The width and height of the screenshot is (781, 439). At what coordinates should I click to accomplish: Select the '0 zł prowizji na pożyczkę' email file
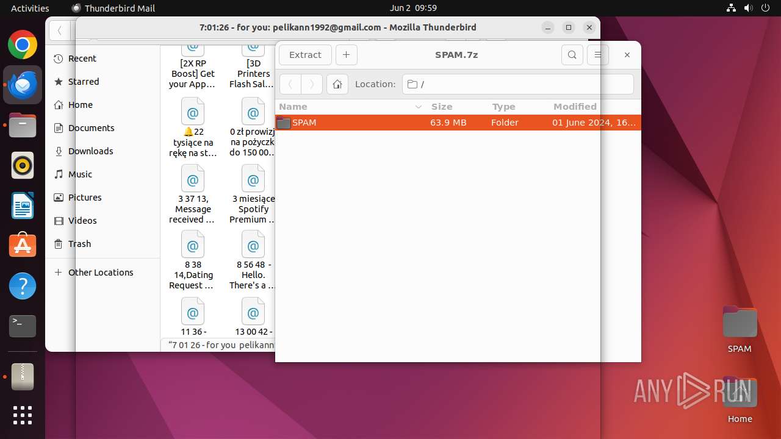pyautogui.click(x=253, y=127)
